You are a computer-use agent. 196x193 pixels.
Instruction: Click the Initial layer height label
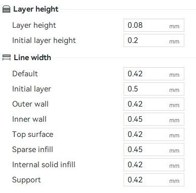pos(44,40)
